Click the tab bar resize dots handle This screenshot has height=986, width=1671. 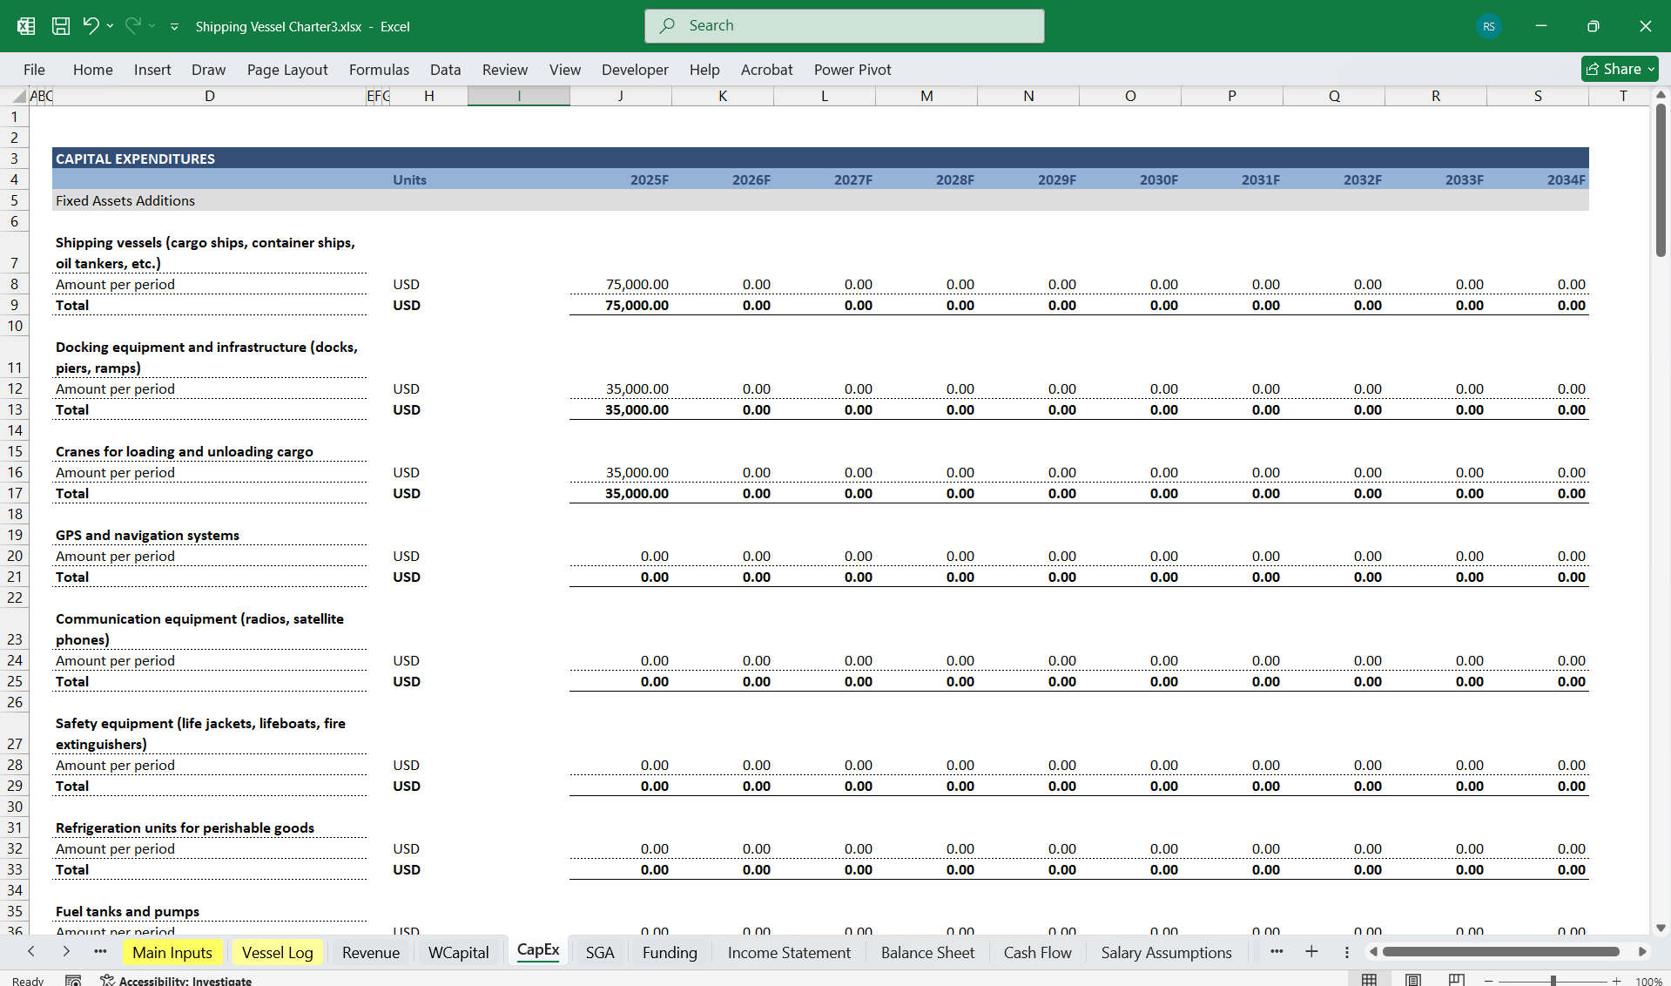coord(1346,952)
